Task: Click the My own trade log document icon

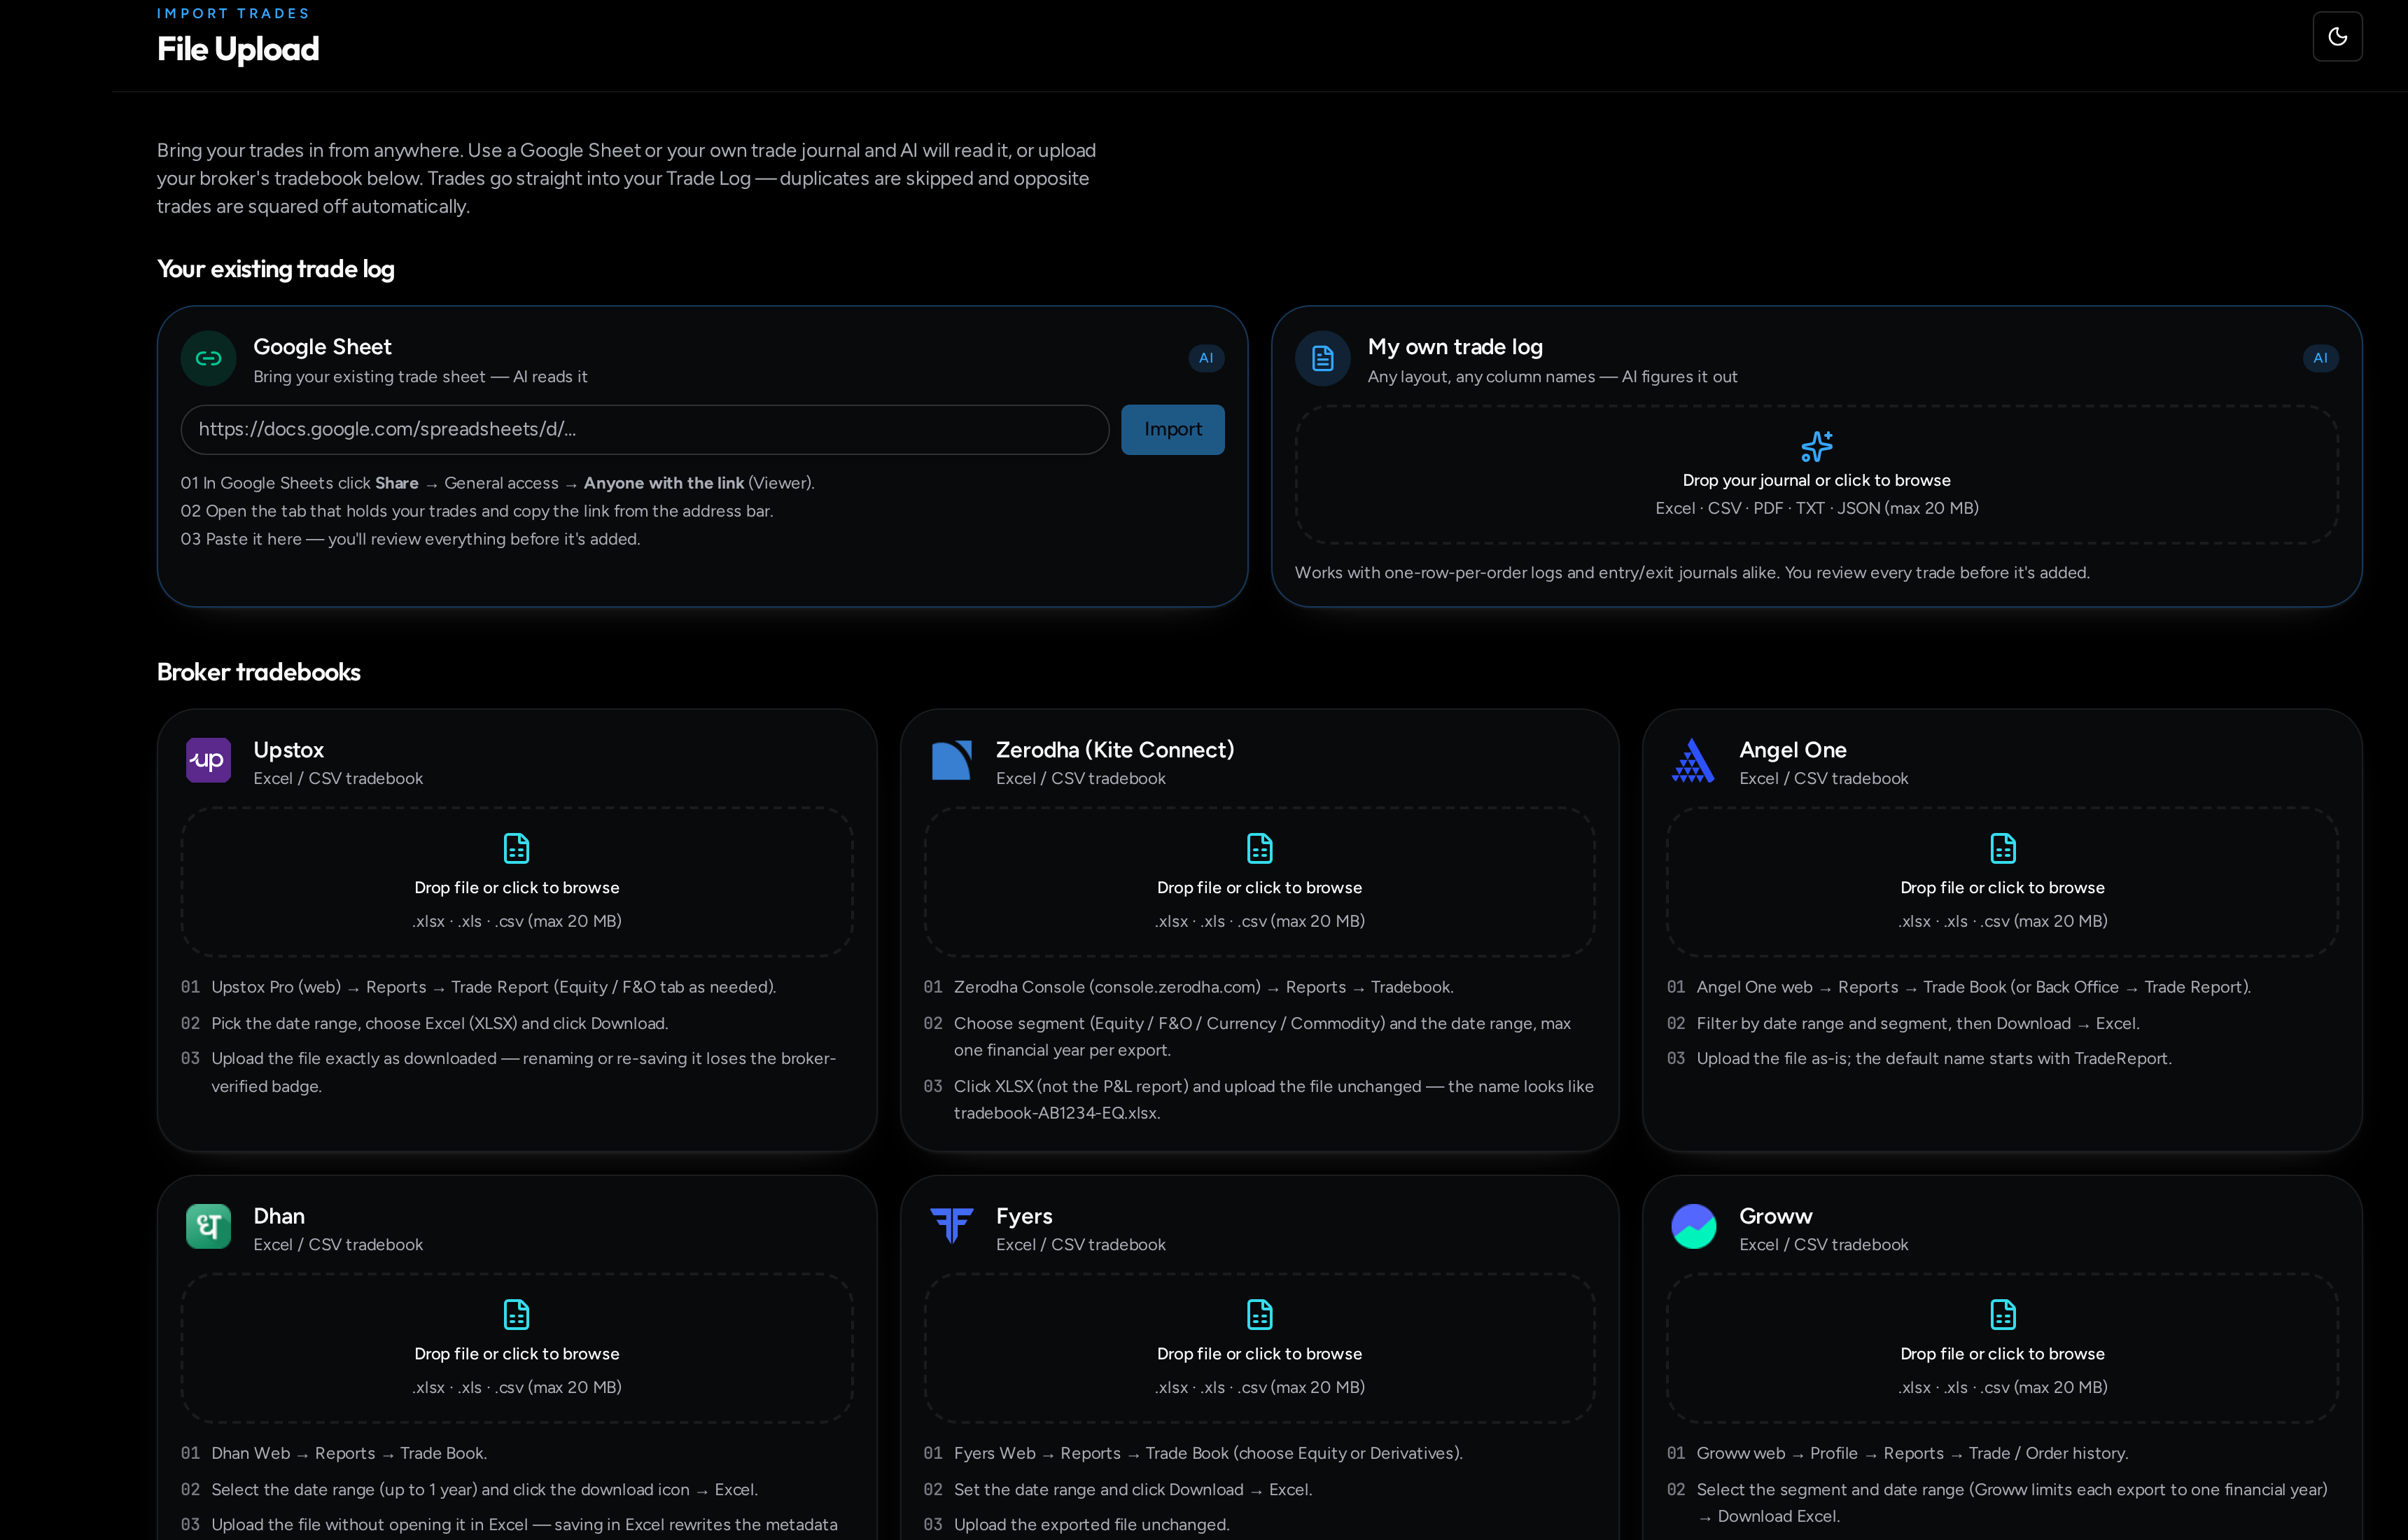Action: [x=1322, y=358]
